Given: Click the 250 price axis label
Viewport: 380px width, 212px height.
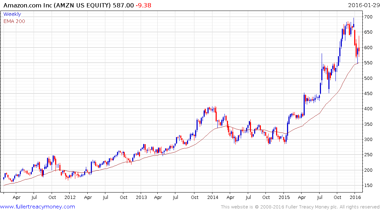Looking at the screenshot, I should click(x=368, y=155).
